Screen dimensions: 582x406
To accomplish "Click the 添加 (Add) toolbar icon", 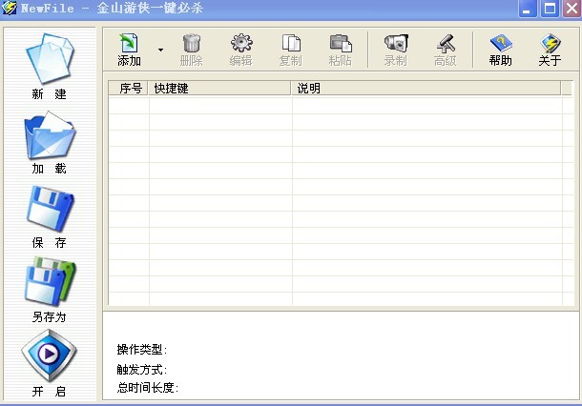I will click(129, 44).
